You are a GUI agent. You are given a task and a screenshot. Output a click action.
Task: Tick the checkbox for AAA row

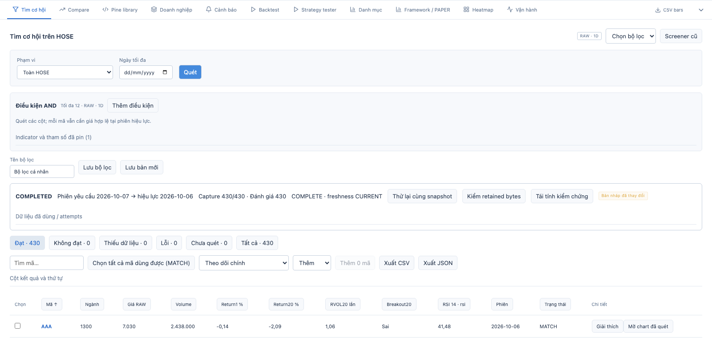[17, 326]
